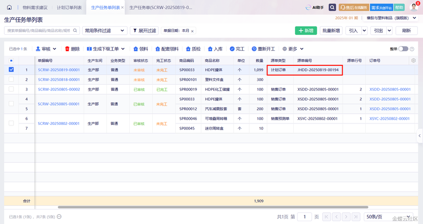Check row SCRW-20250805-00001 checkbox
The height and width of the screenshot is (224, 423).
(11, 104)
